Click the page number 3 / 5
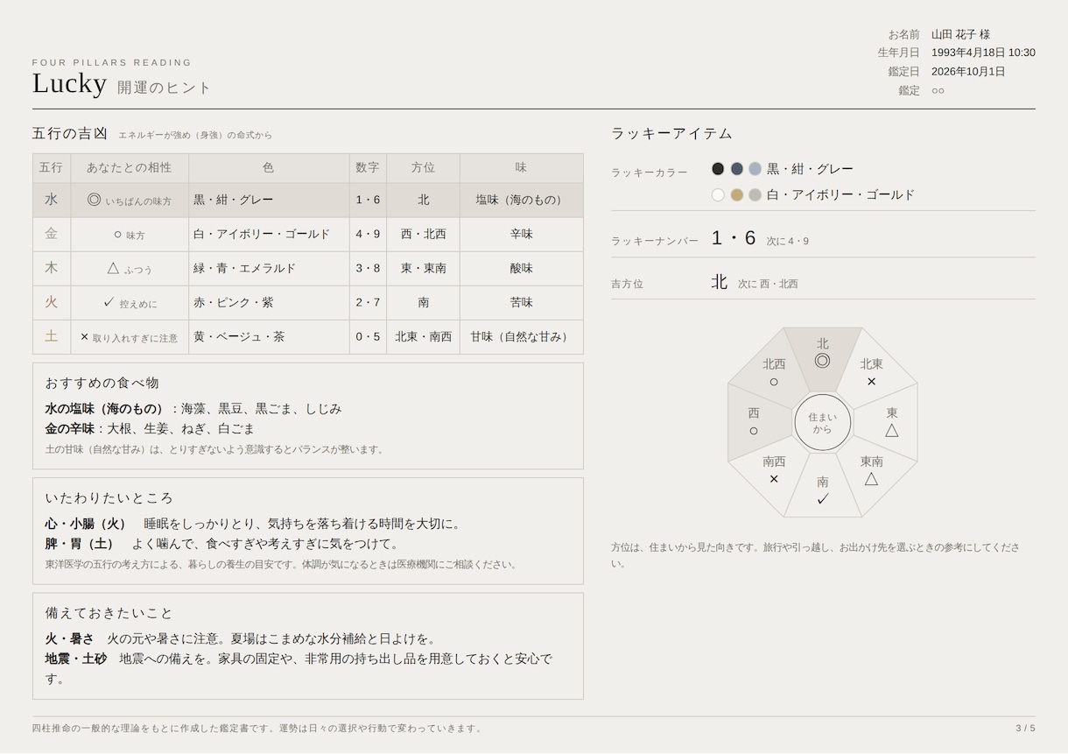The width and height of the screenshot is (1068, 754). (1025, 728)
